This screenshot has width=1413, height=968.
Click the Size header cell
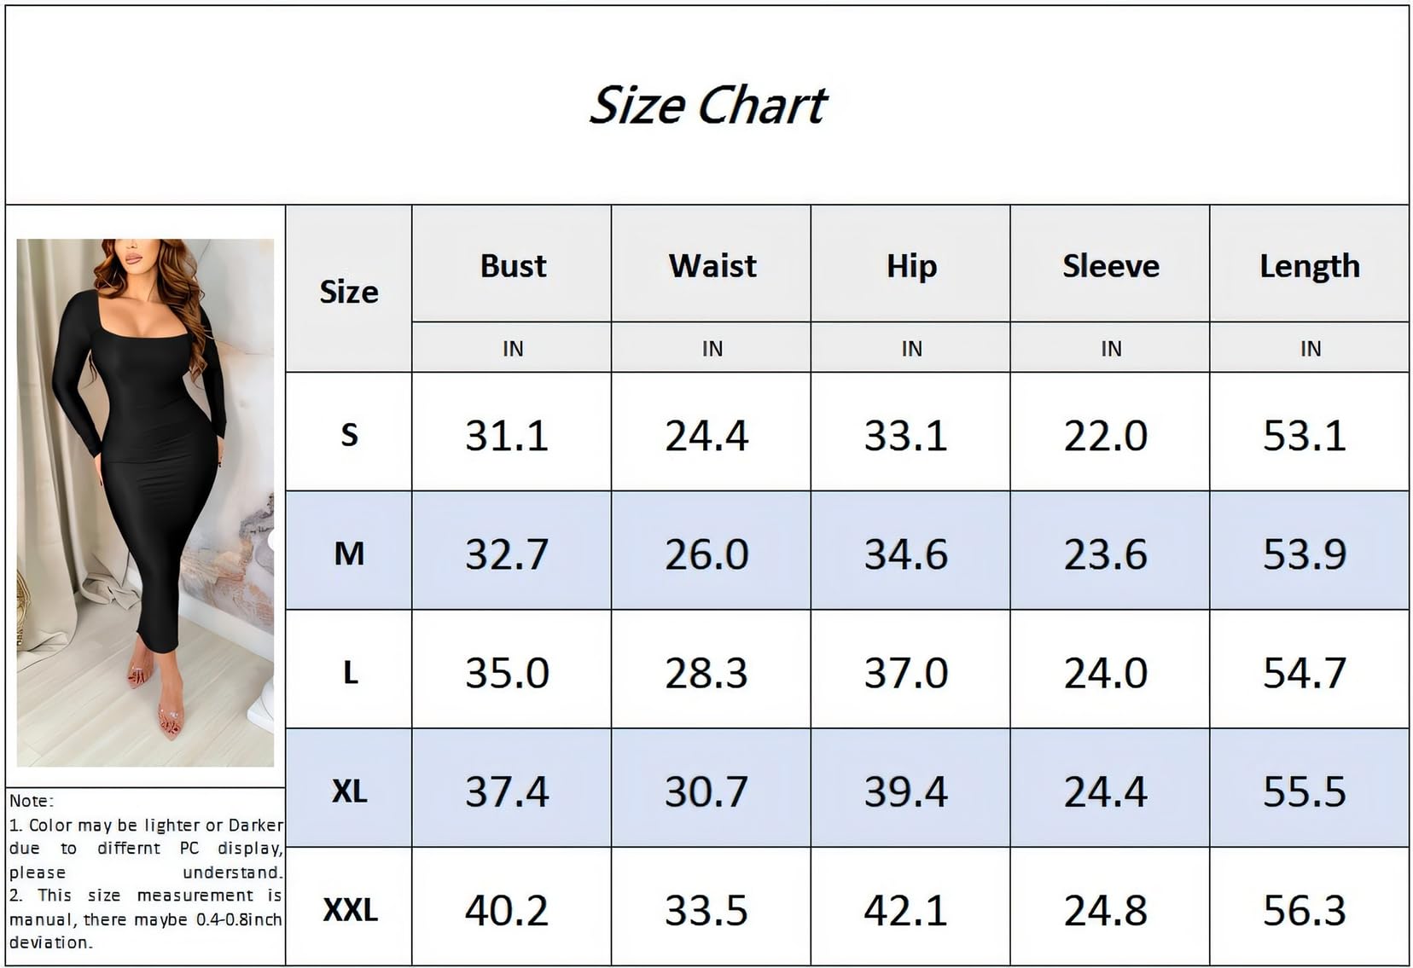(x=348, y=292)
